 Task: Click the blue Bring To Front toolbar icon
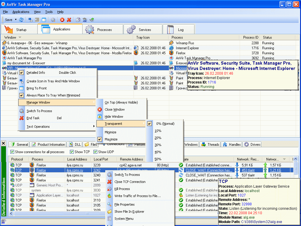44,19
